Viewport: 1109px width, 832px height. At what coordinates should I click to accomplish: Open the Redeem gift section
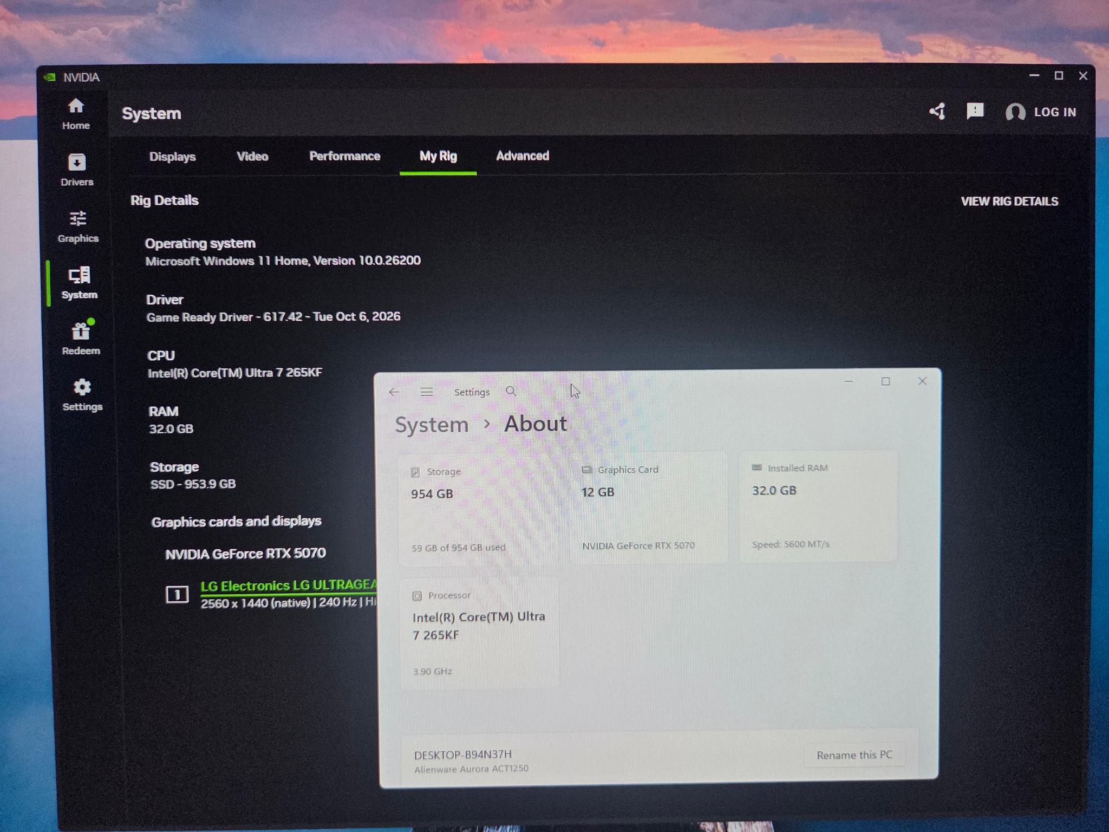pyautogui.click(x=81, y=339)
